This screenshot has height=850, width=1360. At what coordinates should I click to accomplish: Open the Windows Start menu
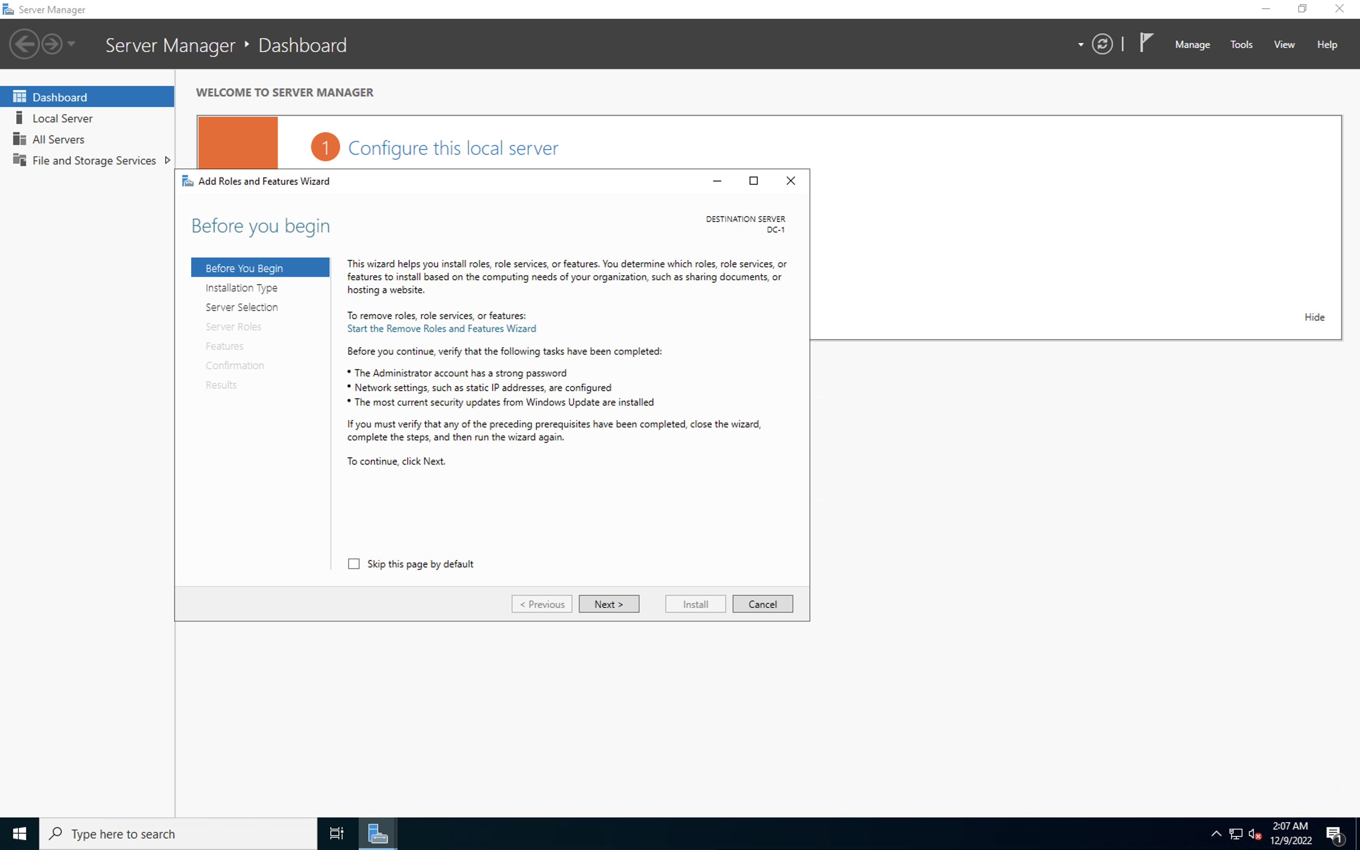click(x=20, y=834)
